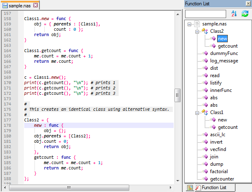This screenshot has height=192, width=252.
Task: Click the Class2 class icon
Action: [x=205, y=31]
